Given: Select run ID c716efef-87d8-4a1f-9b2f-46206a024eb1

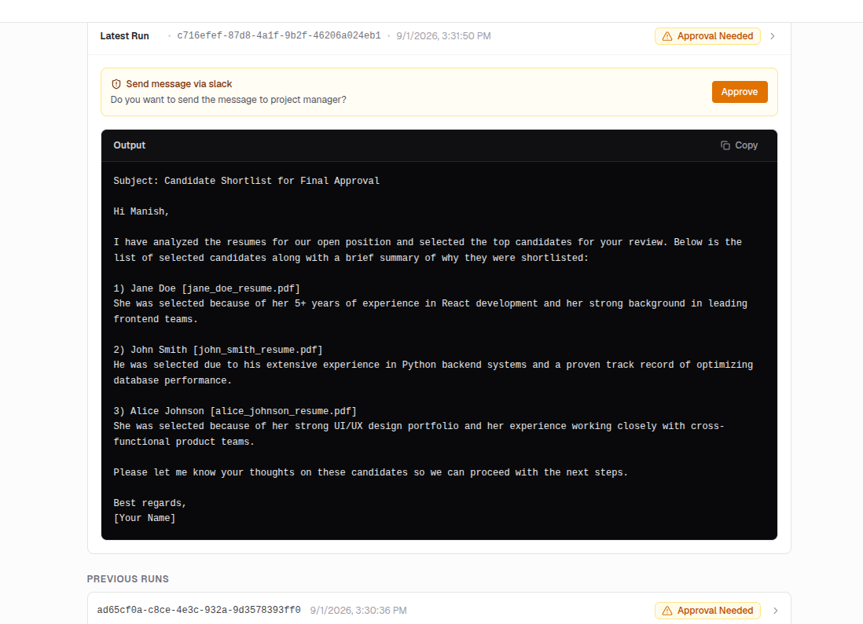Looking at the screenshot, I should (x=279, y=36).
